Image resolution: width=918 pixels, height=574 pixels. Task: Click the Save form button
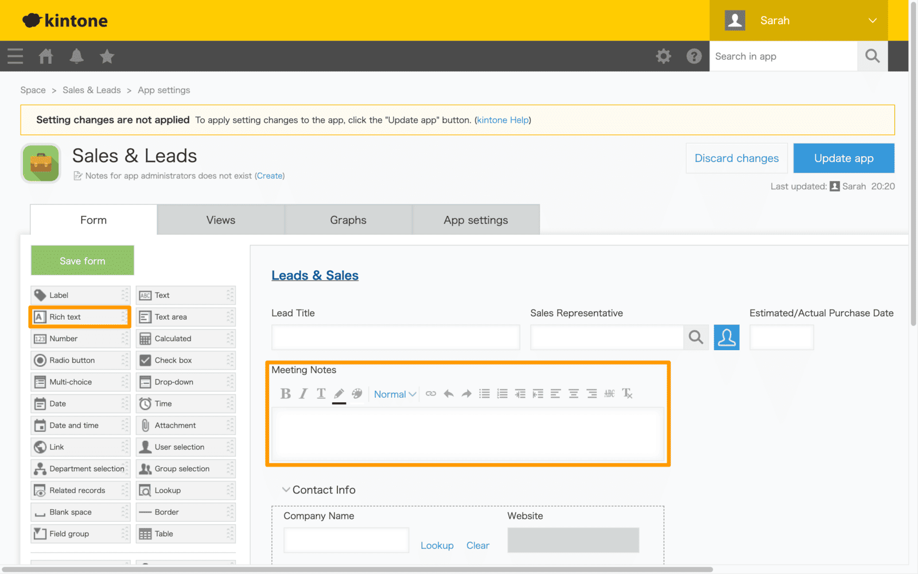83,261
